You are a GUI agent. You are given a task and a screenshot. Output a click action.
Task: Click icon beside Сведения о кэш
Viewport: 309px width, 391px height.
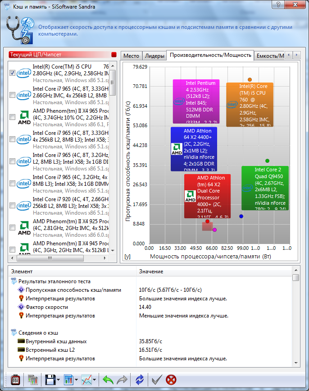coord(14,333)
